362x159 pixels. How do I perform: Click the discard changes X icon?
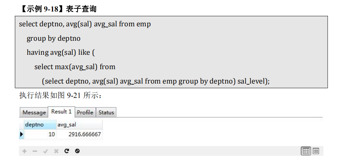pos(56,151)
